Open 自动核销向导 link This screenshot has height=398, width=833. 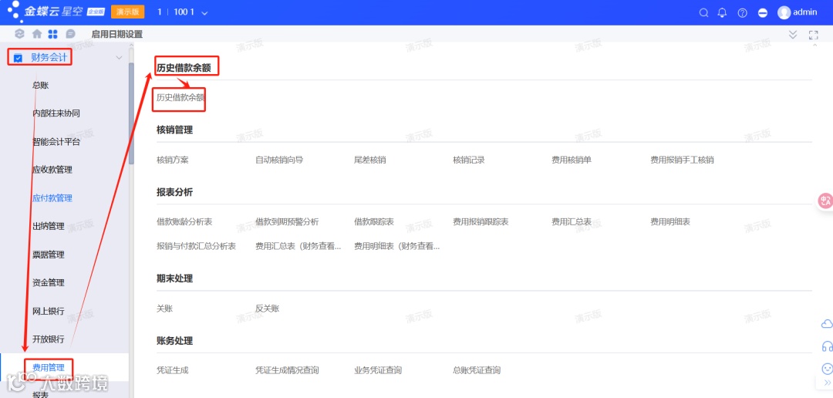[279, 160]
